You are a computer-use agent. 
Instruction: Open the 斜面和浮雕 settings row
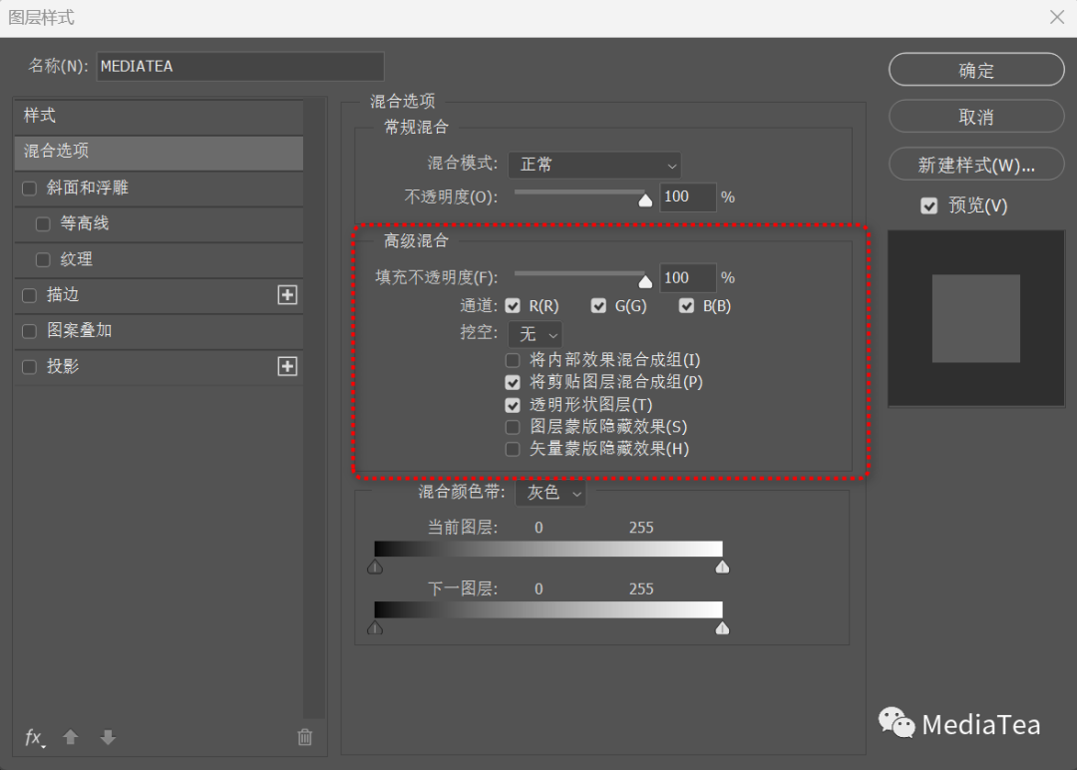coord(159,189)
